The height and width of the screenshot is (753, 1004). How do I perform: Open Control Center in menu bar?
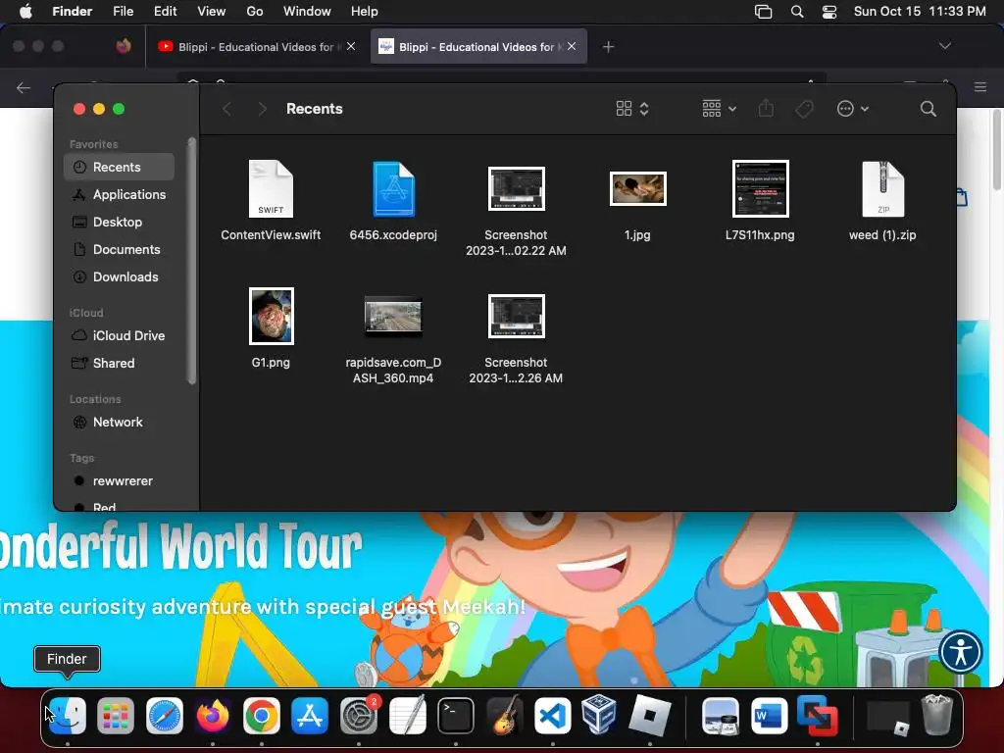click(x=829, y=12)
